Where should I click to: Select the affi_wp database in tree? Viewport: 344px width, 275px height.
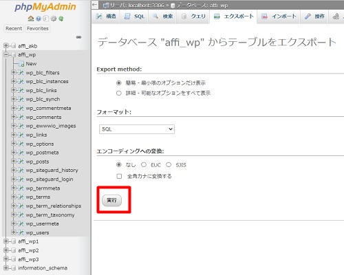27,54
